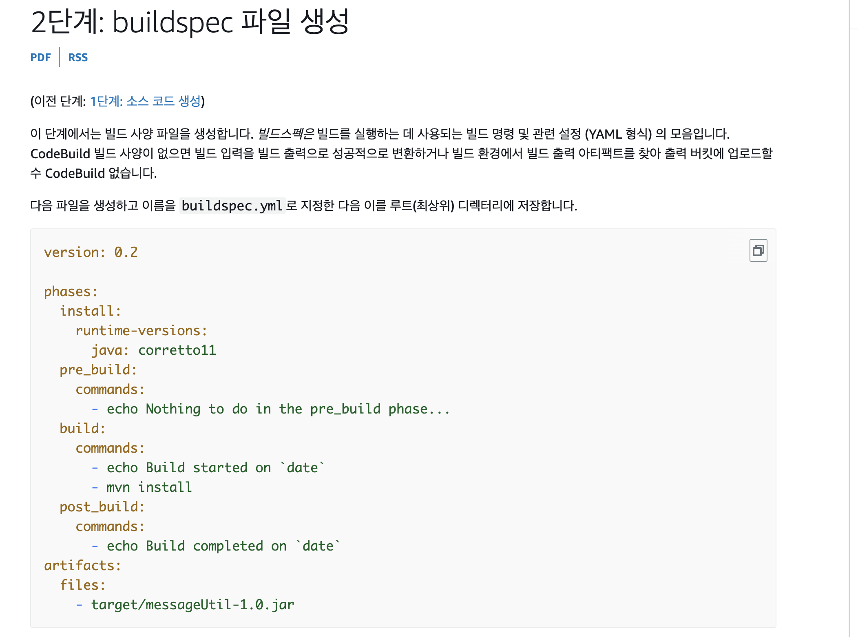Click the sentence starting '다음 파일을 생성하고'
Image resolution: width=858 pixels, height=637 pixels.
304,206
